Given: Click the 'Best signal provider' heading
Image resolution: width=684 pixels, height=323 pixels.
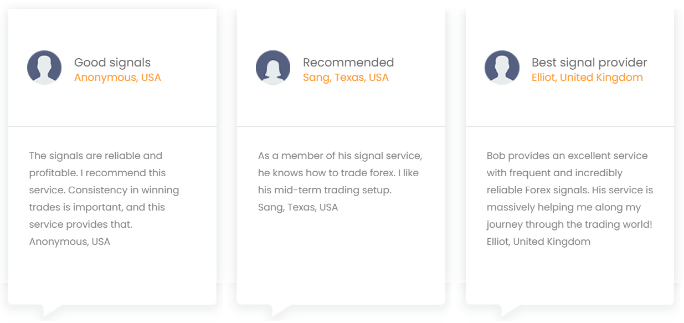Looking at the screenshot, I should (x=589, y=63).
